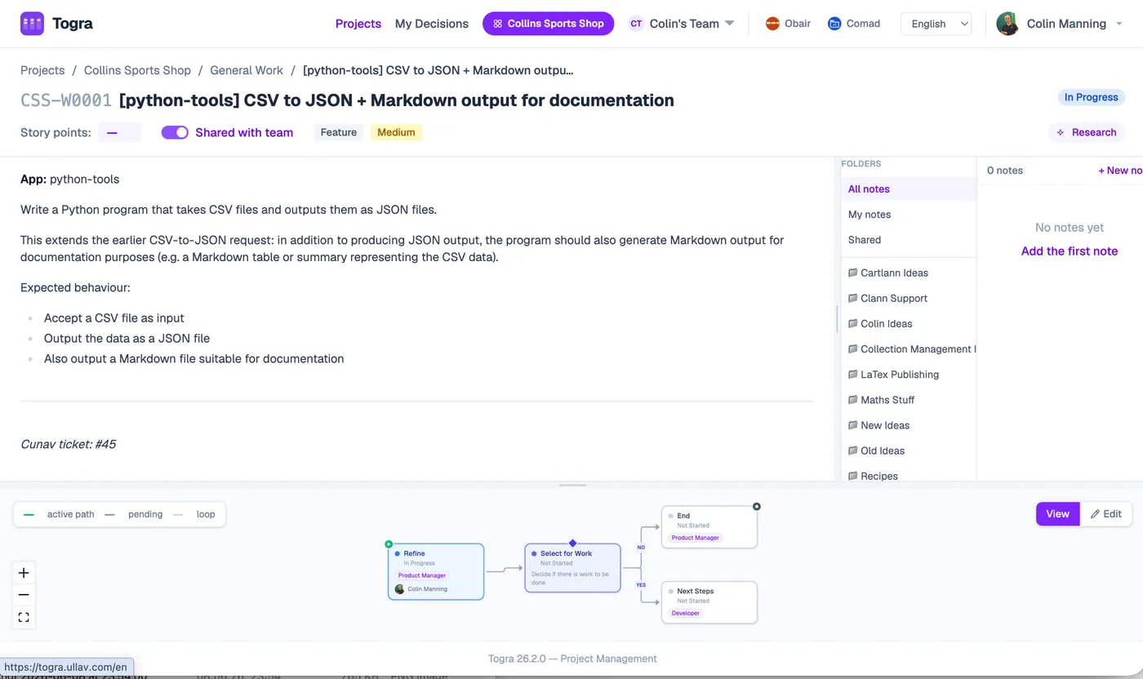Open My Decisions nav item

432,24
